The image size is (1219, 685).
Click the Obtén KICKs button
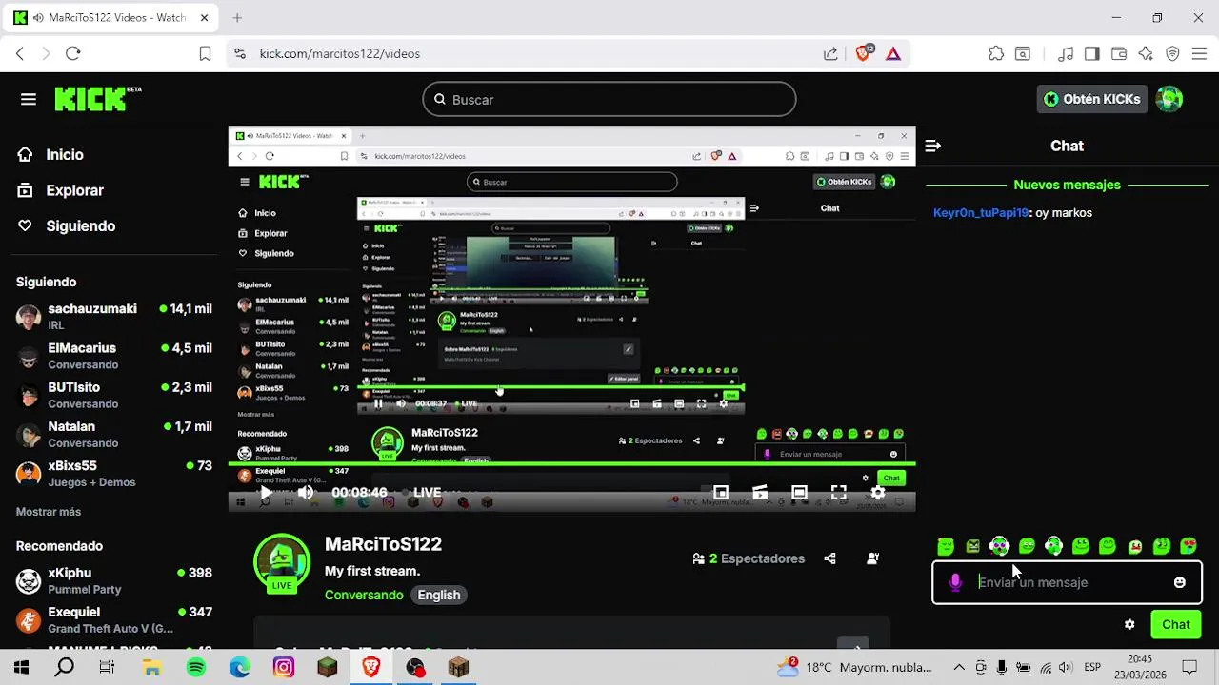coord(1091,99)
